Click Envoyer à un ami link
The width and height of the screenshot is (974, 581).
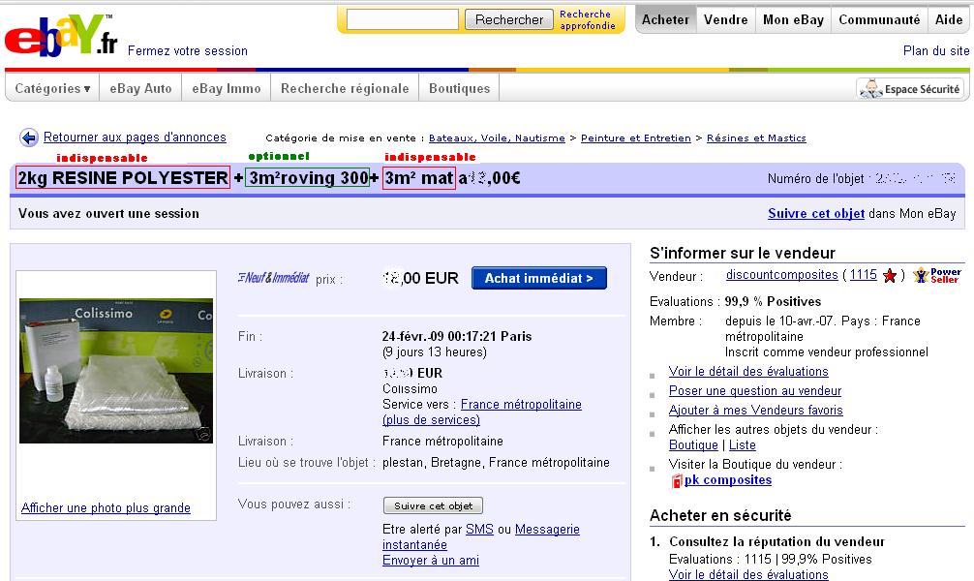[431, 561]
